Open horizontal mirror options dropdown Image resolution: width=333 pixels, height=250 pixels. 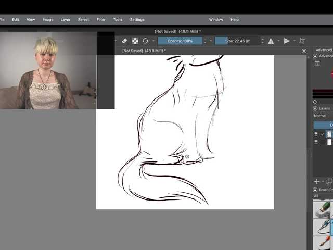[x=278, y=41]
